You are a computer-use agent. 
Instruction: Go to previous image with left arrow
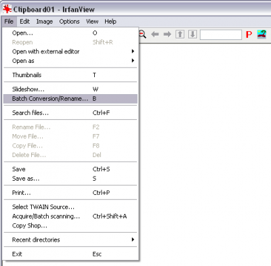155,35
